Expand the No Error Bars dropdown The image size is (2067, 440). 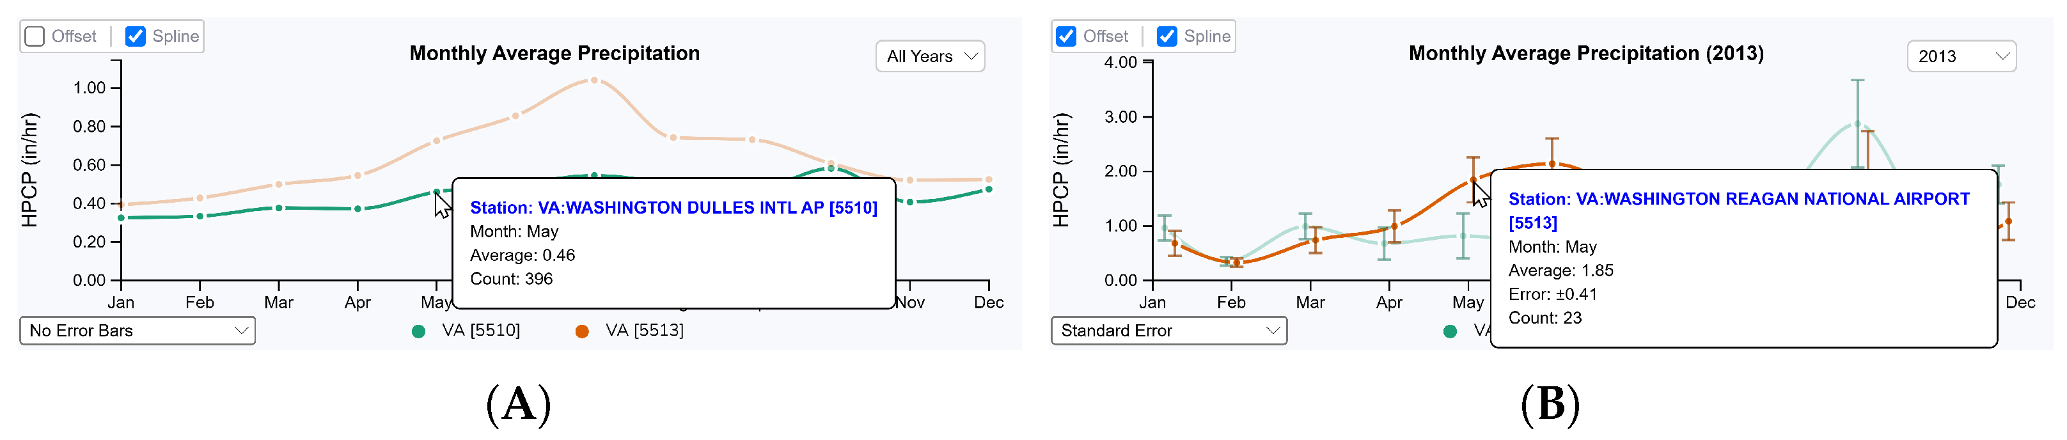point(138,331)
